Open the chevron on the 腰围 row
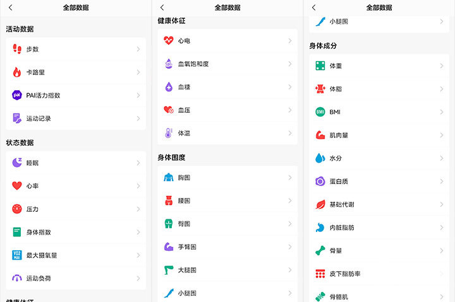 (290, 200)
